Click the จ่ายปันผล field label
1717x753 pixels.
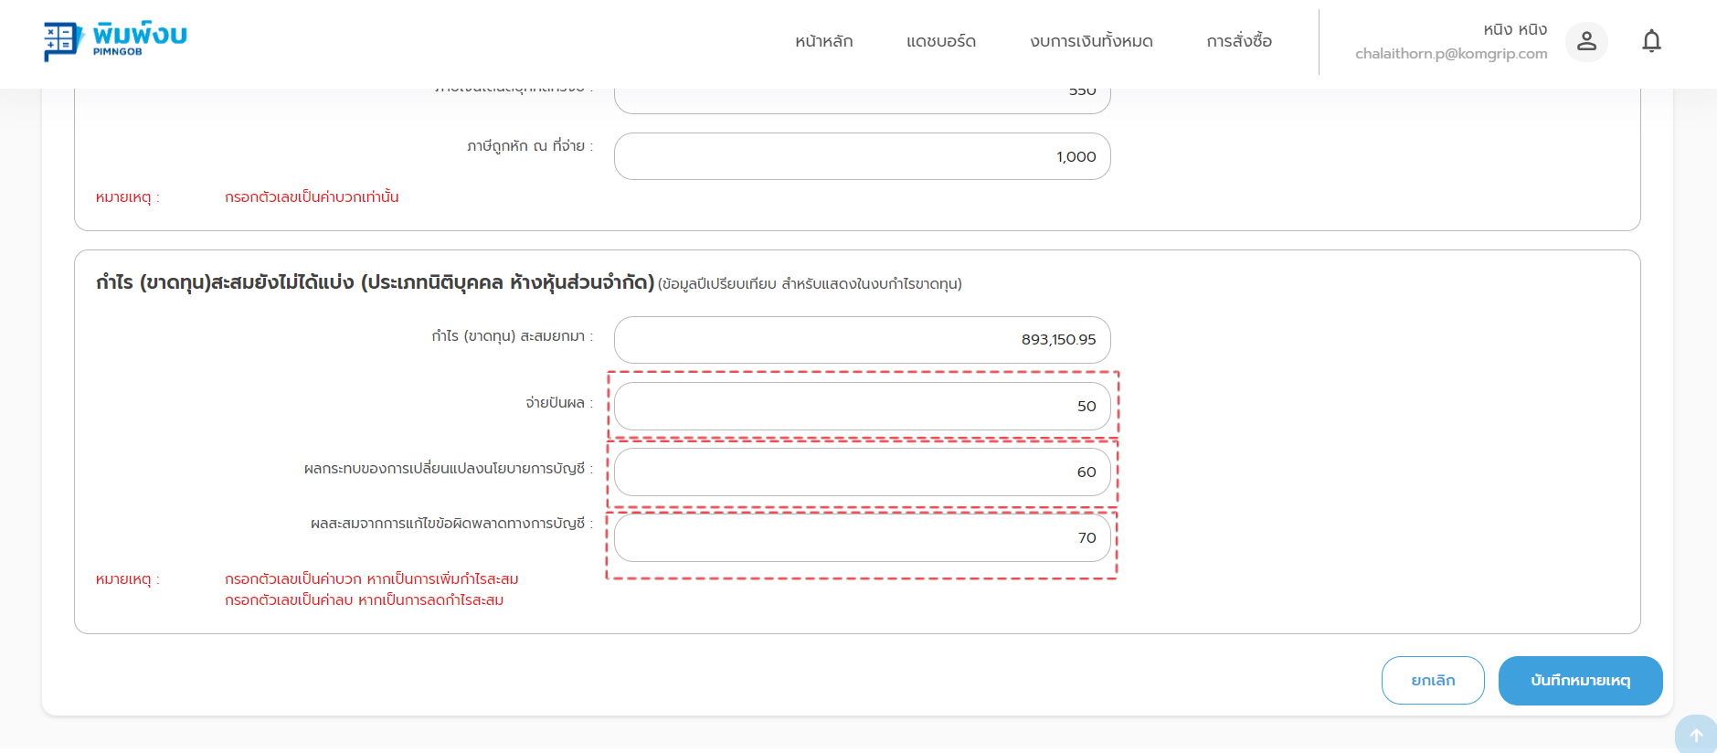pyautogui.click(x=557, y=403)
